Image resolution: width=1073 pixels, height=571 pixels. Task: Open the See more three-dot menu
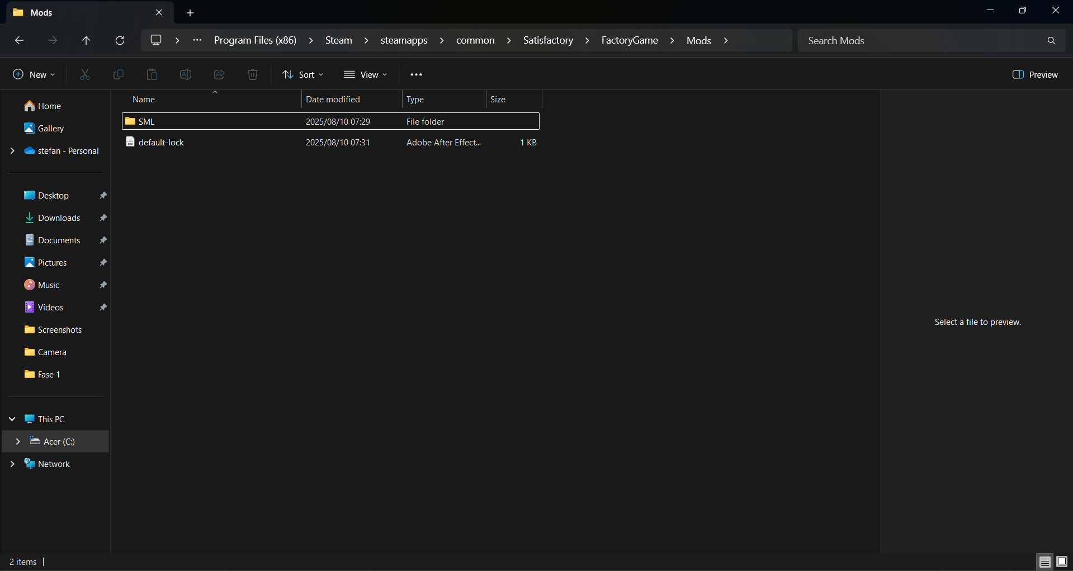pos(416,74)
